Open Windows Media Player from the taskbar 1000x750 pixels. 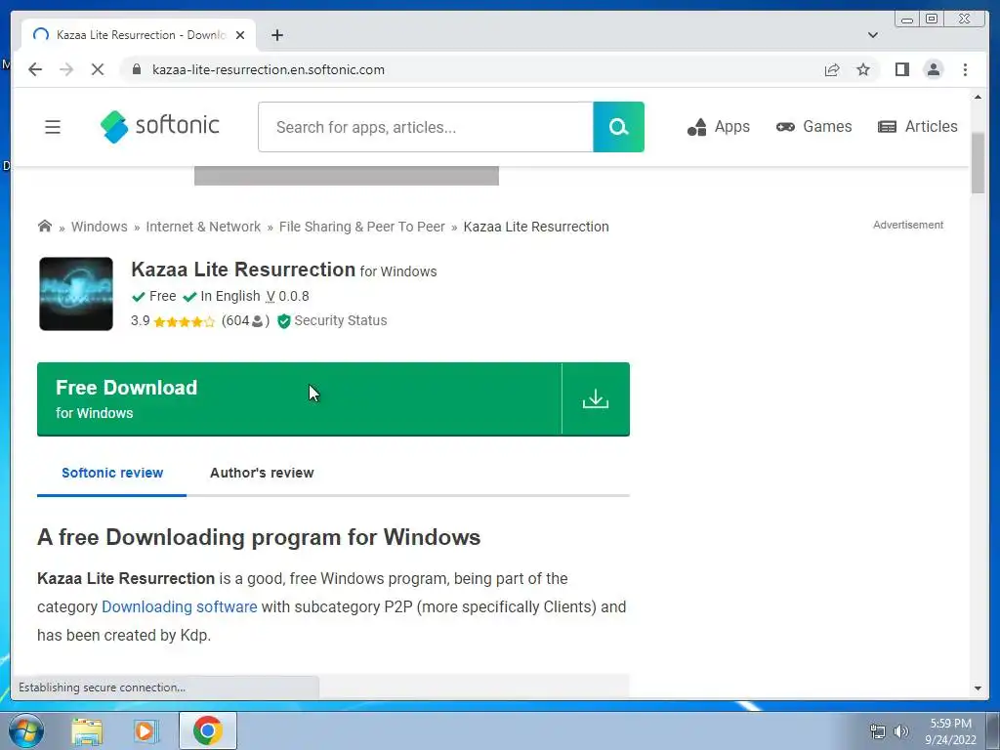[146, 730]
